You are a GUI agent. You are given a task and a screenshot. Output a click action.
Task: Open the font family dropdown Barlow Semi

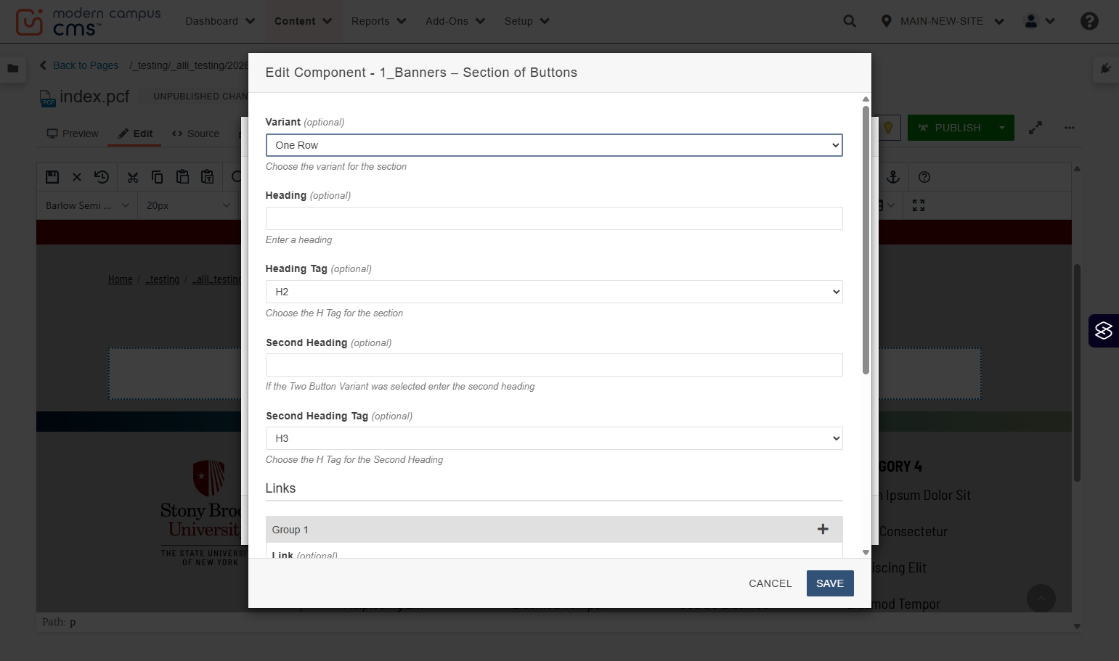point(87,205)
